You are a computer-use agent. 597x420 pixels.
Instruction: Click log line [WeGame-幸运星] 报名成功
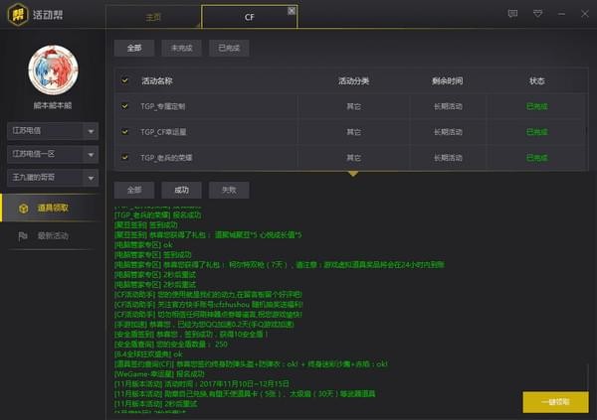pyautogui.click(x=159, y=373)
